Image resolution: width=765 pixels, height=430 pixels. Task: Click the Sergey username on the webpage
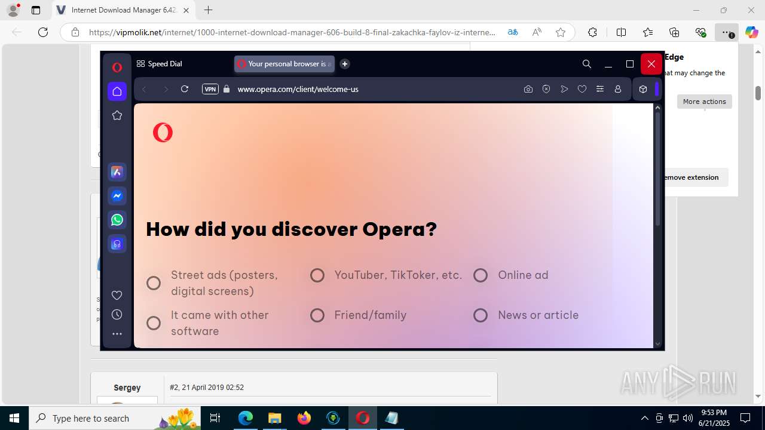[127, 388]
